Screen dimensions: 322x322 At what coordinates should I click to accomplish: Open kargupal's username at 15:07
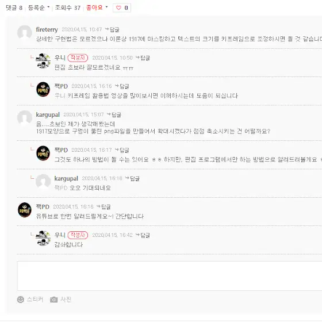[x=48, y=114]
